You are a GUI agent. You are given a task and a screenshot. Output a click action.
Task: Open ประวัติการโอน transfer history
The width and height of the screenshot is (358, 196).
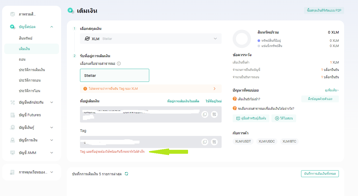pyautogui.click(x=29, y=91)
